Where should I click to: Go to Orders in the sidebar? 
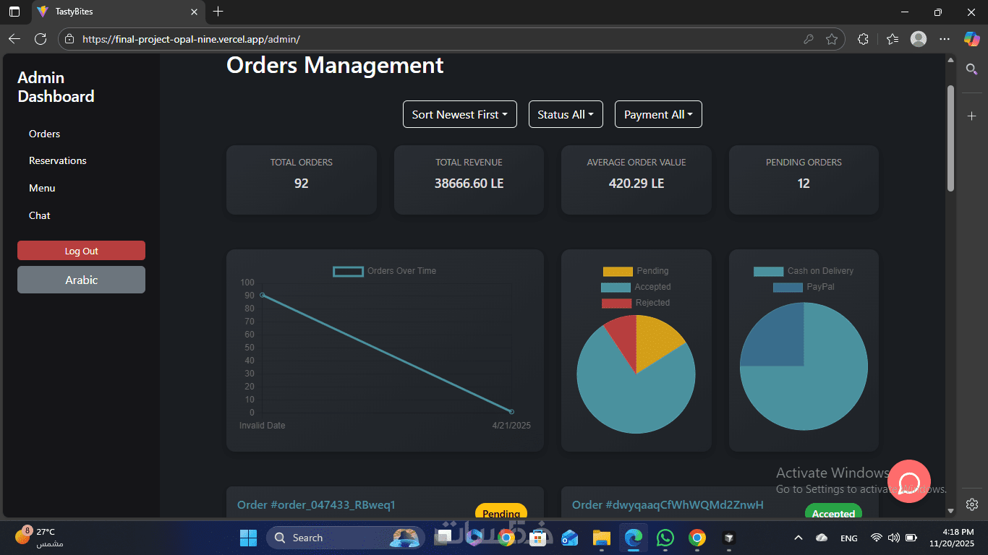[x=45, y=134]
